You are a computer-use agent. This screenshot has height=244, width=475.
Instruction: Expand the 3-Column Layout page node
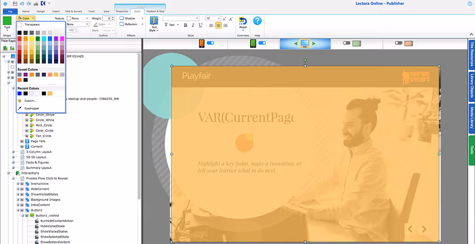click(x=13, y=152)
